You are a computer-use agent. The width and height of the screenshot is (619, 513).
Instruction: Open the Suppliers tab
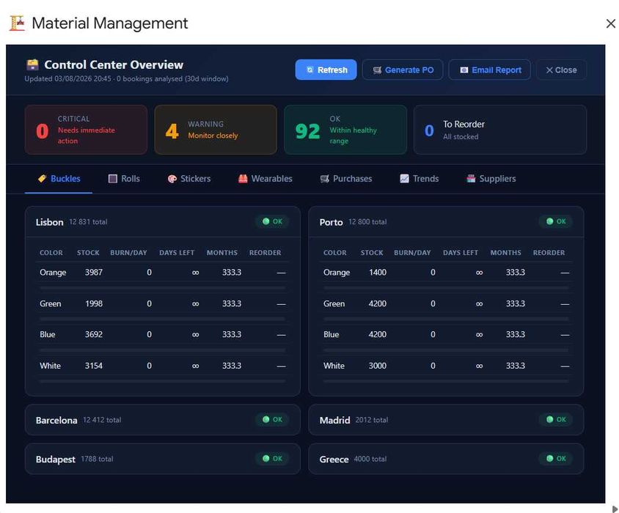491,179
